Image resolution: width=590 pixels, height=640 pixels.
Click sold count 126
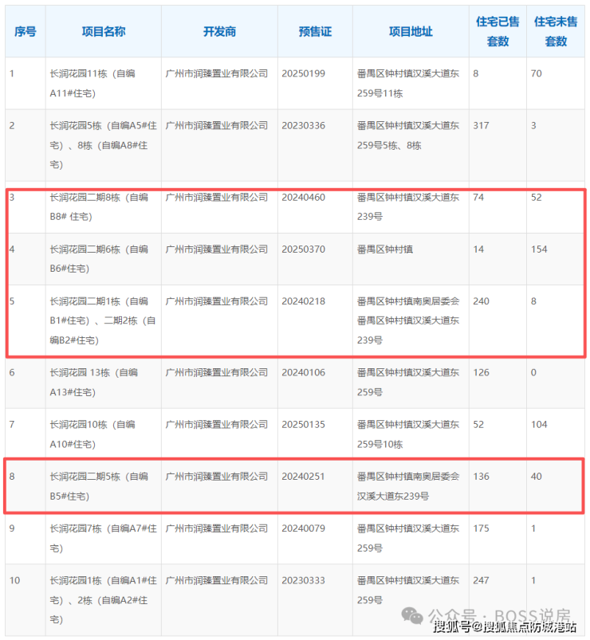point(481,372)
